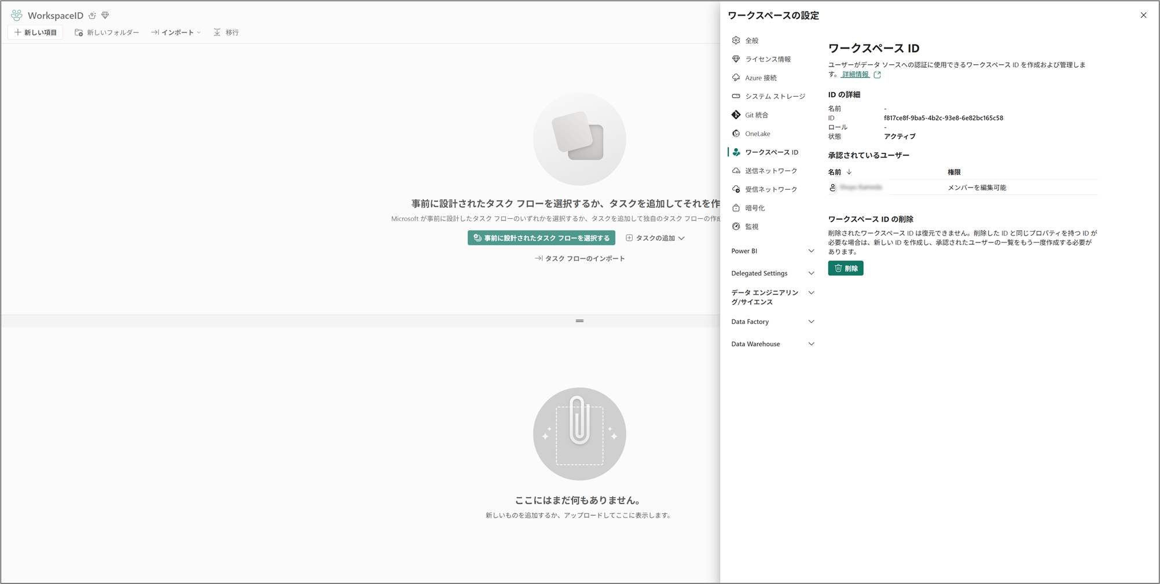Open ライセンス情報 diamond icon
This screenshot has height=584, width=1160.
736,59
